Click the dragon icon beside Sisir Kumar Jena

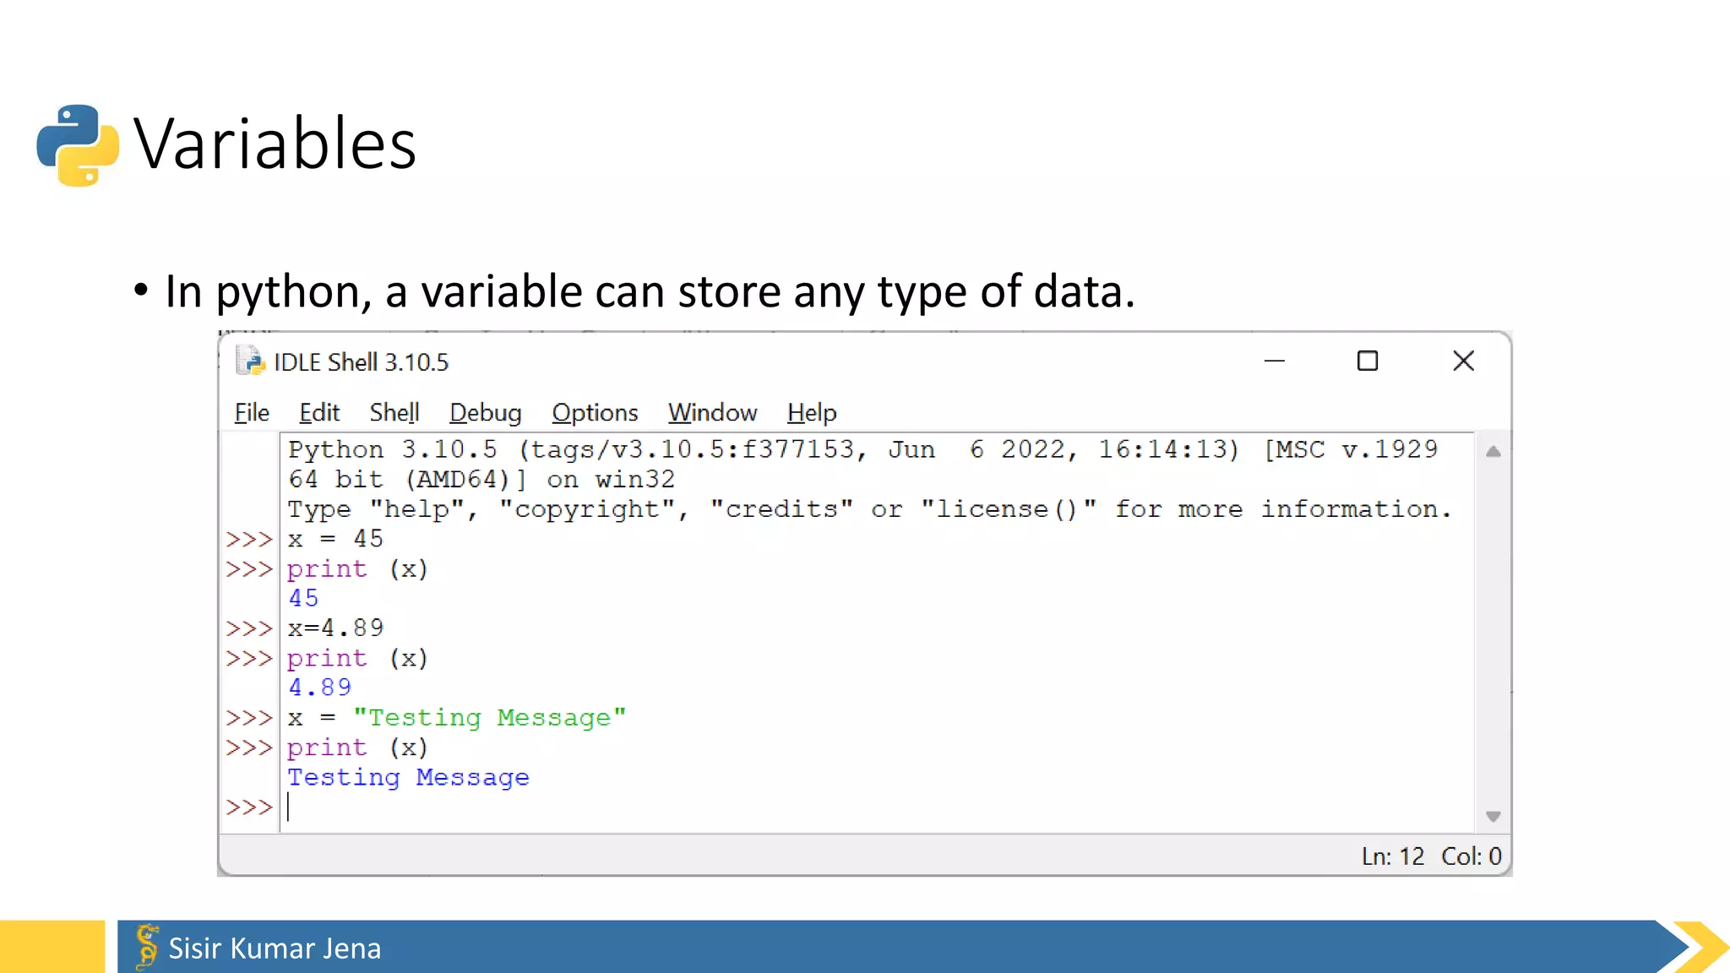[x=147, y=946]
